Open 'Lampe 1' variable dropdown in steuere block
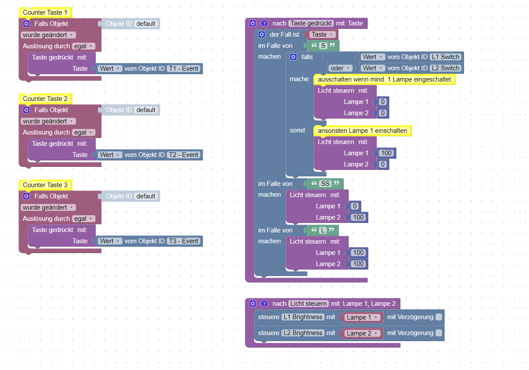 [363, 317]
